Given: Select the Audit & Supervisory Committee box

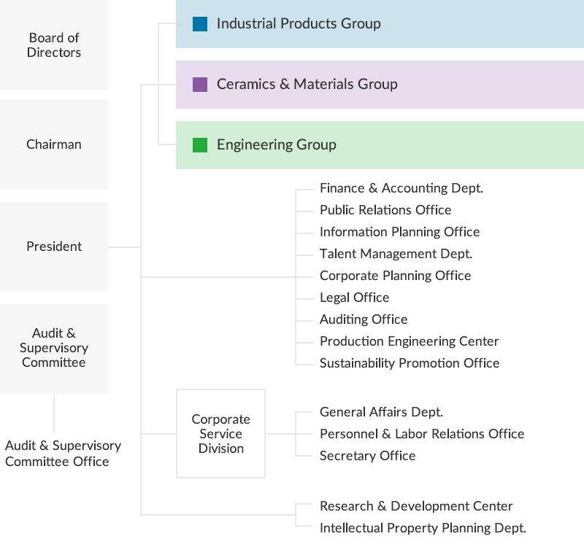Looking at the screenshot, I should pos(54,349).
